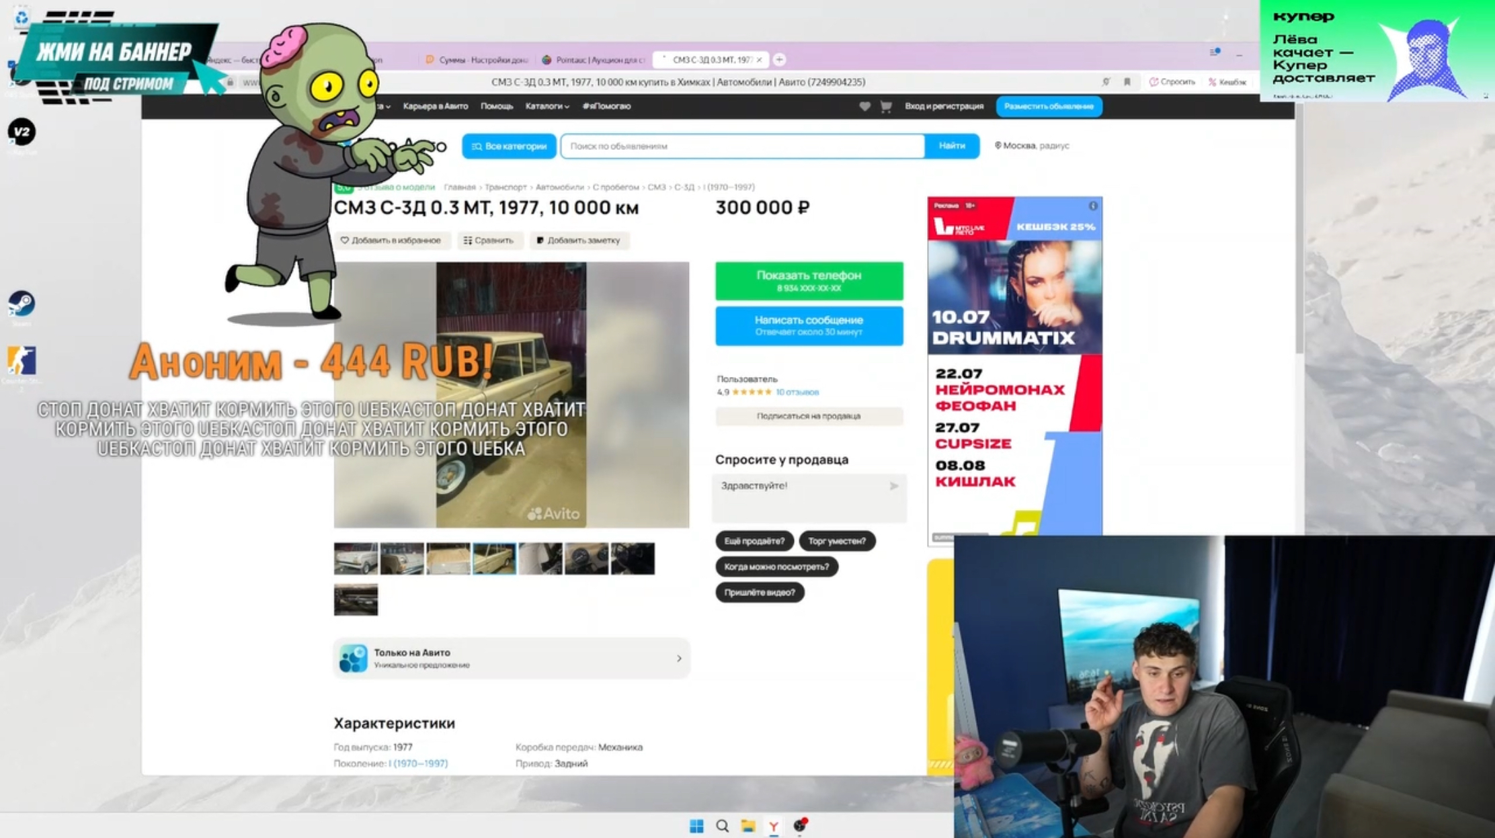The image size is (1495, 838).
Task: Click the Найти search button
Action: click(952, 146)
